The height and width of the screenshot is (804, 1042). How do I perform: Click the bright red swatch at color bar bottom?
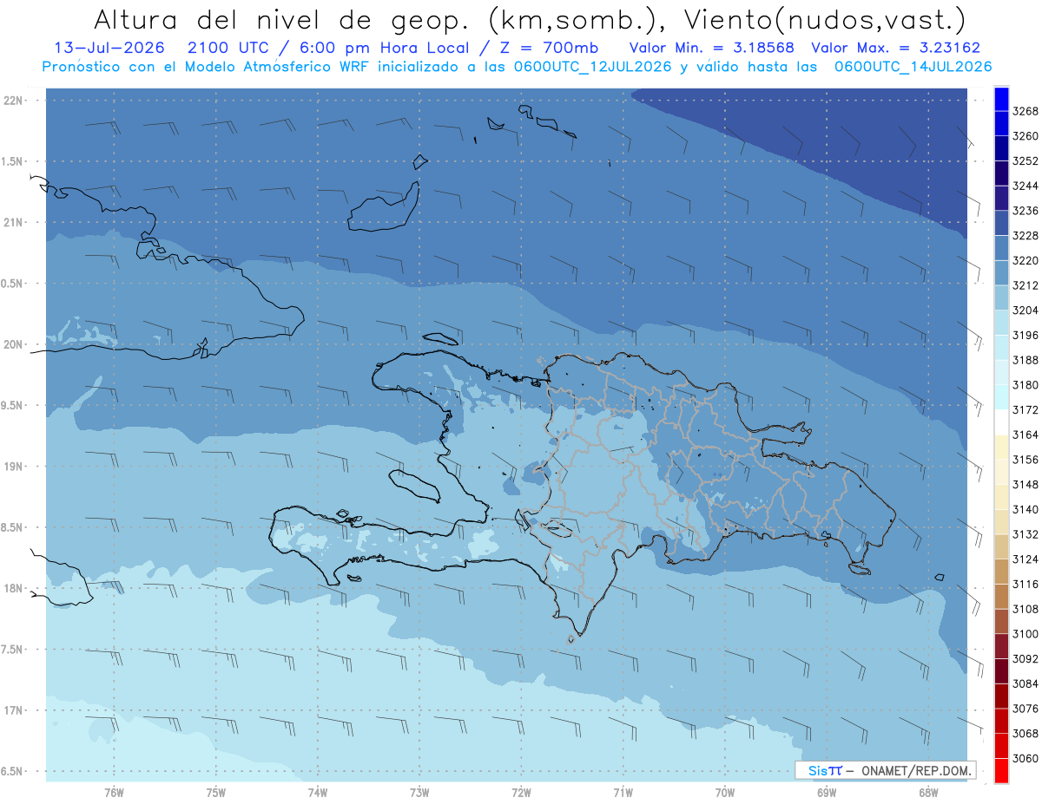(1001, 770)
